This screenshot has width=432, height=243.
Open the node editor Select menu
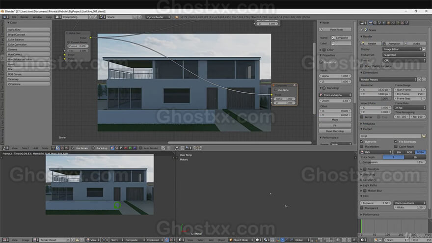26,148
